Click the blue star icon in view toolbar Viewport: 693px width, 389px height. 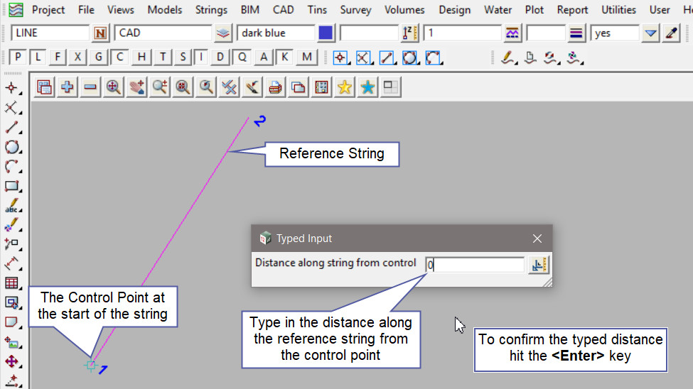pyautogui.click(x=367, y=87)
